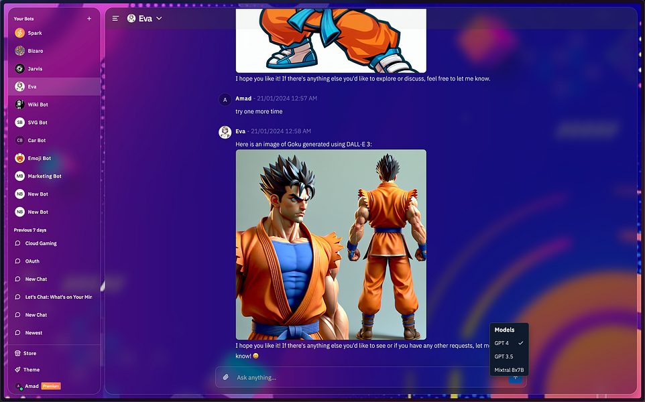Focus the Ask anything input field
Screen dimensions: 645x402
(x=370, y=377)
